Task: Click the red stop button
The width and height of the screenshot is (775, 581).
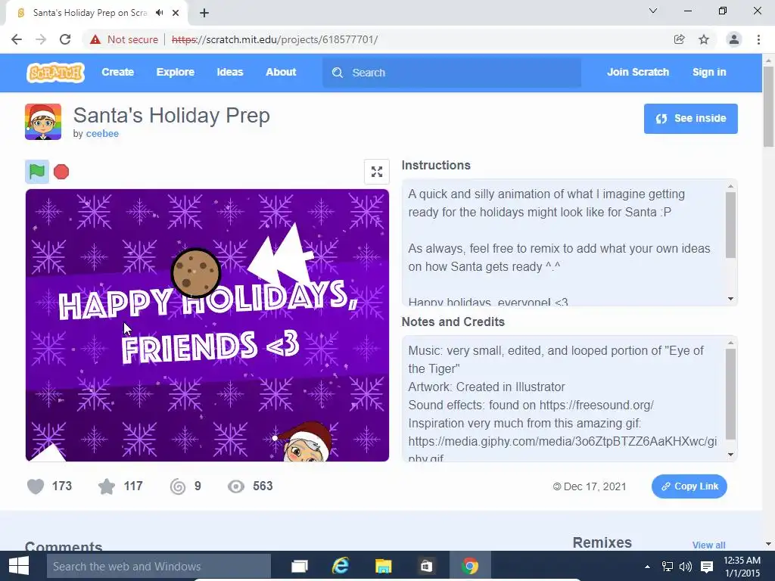Action: pos(61,172)
